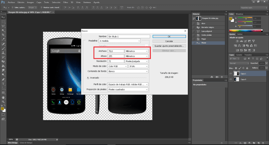Create a new layer in Capas panel
Image resolution: width=269 pixels, height=145 pixels.
(x=259, y=143)
